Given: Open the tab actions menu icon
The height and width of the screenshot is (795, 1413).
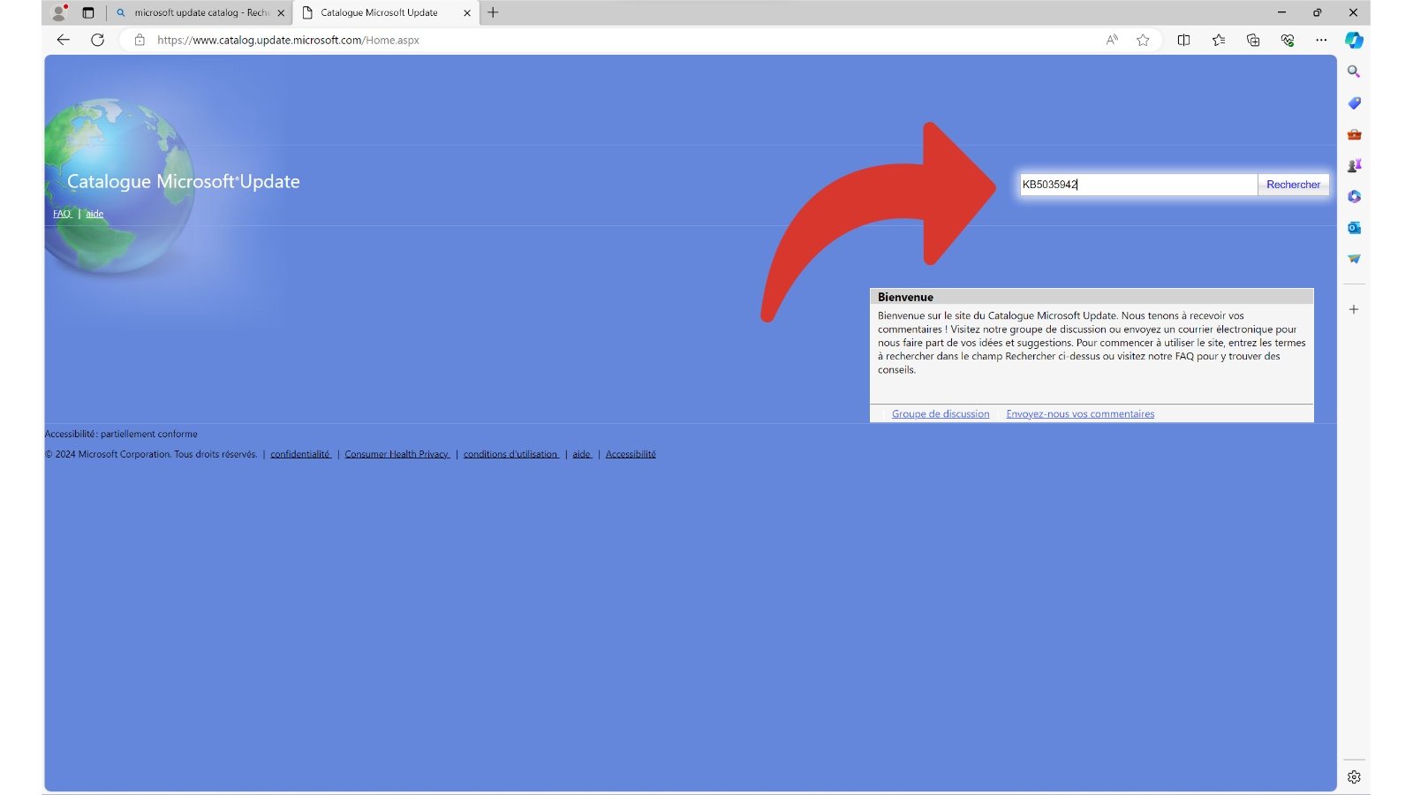Looking at the screenshot, I should click(x=87, y=12).
